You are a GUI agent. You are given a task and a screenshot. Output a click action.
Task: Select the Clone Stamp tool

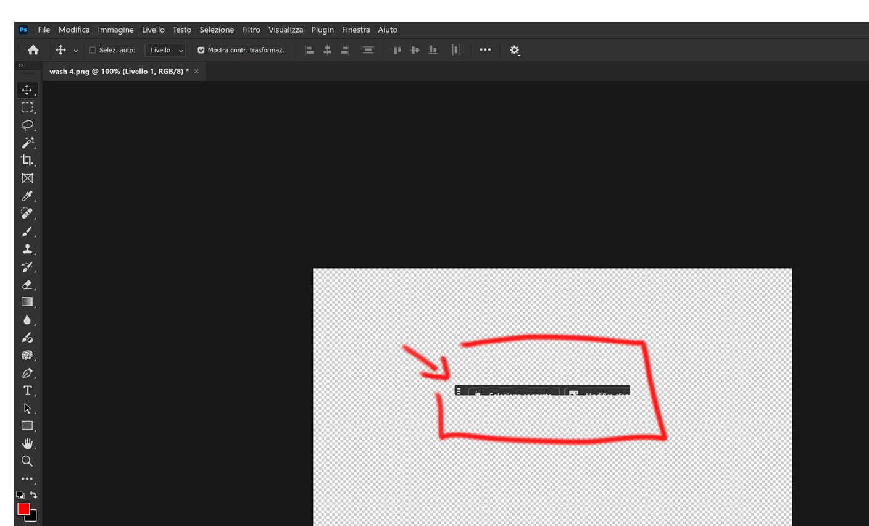point(27,249)
